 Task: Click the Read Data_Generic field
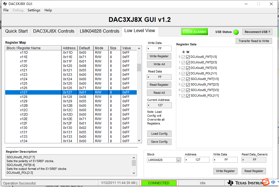[254, 160]
